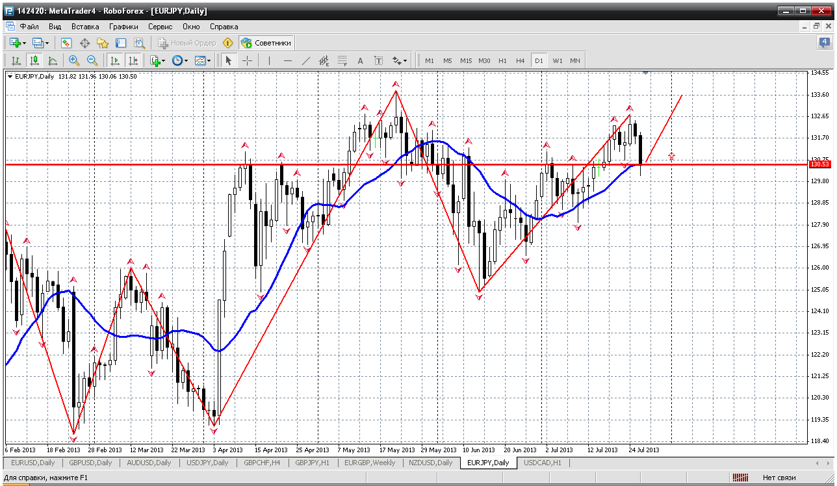Switch to the EURUSD,Daily chart tab
Image resolution: width=837 pixels, height=486 pixels.
(33, 463)
